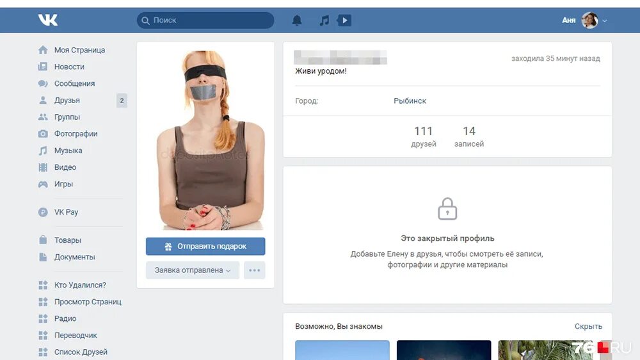
Task: Click the home icon beside Моя Страница
Action: click(x=43, y=50)
